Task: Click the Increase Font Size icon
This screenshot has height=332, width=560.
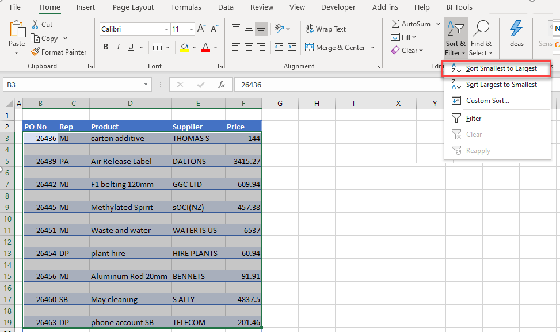Action: 201,29
